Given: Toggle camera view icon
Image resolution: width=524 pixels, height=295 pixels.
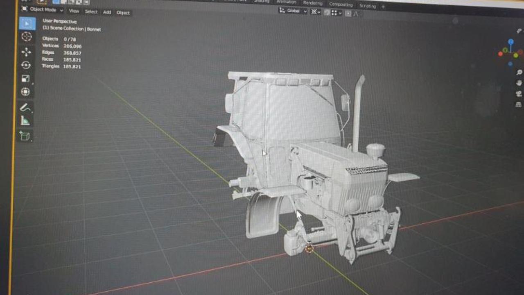Looking at the screenshot, I should 519,94.
